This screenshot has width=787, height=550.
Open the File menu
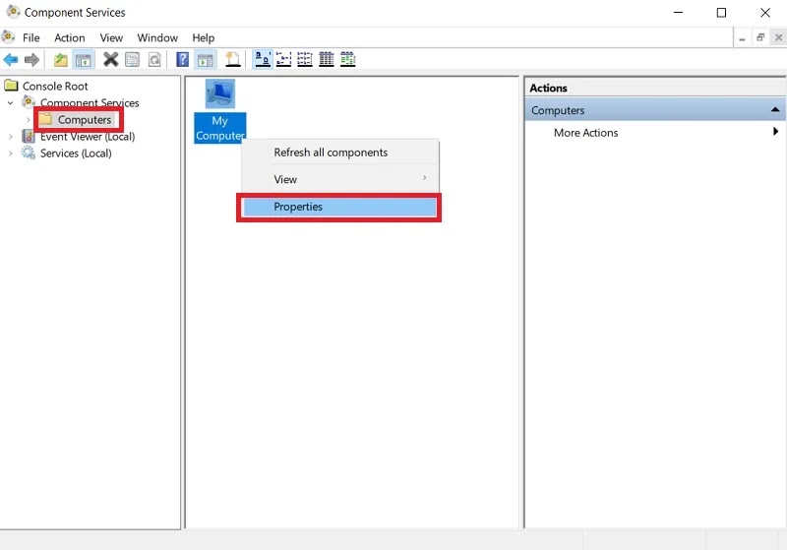(31, 38)
